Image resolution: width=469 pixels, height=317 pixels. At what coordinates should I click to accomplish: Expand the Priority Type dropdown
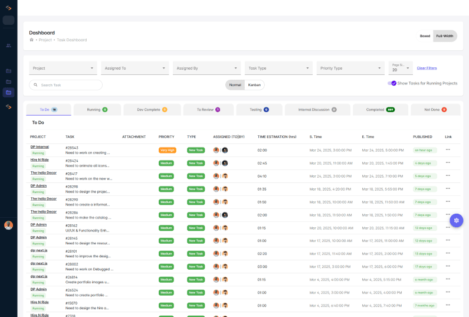click(350, 68)
